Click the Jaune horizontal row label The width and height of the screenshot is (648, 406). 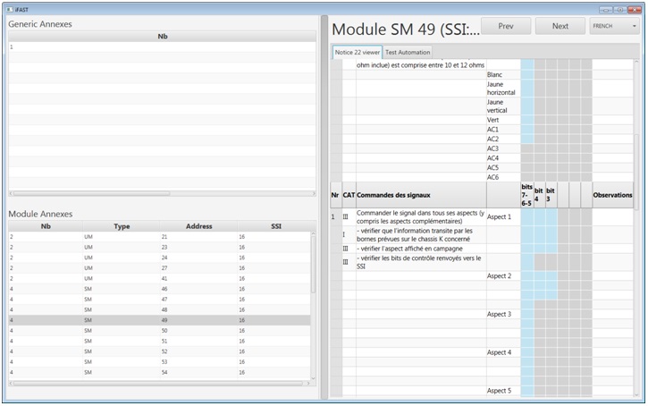coord(501,89)
